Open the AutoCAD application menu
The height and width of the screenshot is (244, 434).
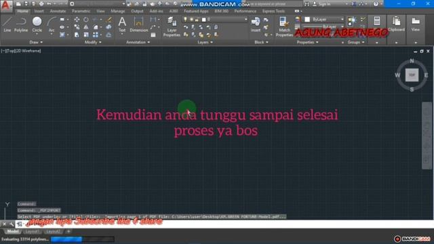pos(5,5)
